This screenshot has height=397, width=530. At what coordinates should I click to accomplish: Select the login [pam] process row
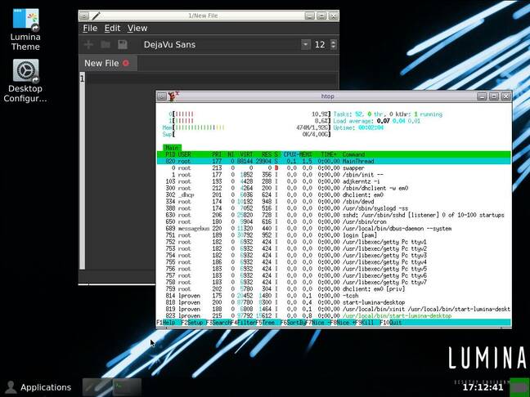point(334,235)
